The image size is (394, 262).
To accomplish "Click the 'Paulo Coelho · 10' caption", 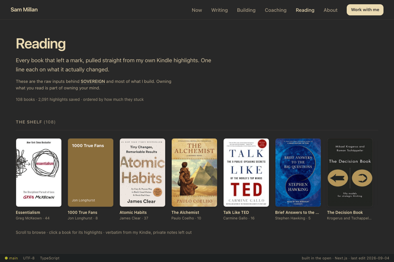I will [186, 218].
